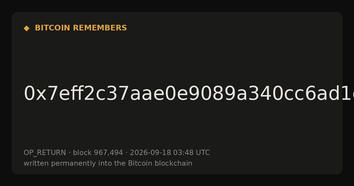Click the dot separator before the date
The height and width of the screenshot is (186, 354).
pyautogui.click(x=127, y=153)
